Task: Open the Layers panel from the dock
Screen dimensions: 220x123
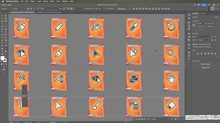Action: pos(189,53)
